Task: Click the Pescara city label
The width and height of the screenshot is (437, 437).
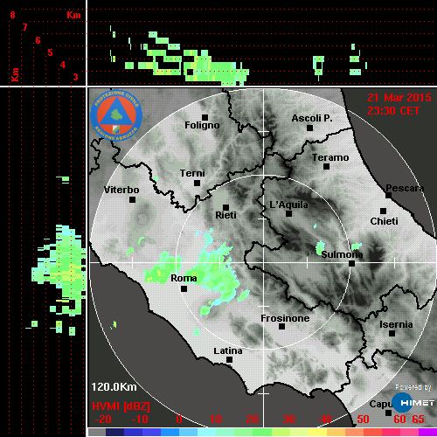Action: pyautogui.click(x=405, y=188)
